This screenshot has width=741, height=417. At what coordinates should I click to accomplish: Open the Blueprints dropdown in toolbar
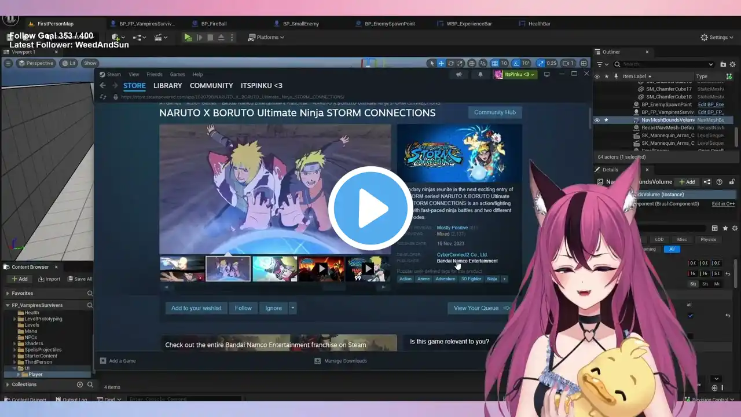coord(140,37)
